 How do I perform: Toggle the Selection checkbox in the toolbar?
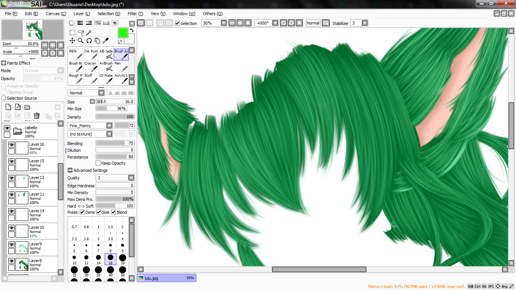(x=177, y=23)
